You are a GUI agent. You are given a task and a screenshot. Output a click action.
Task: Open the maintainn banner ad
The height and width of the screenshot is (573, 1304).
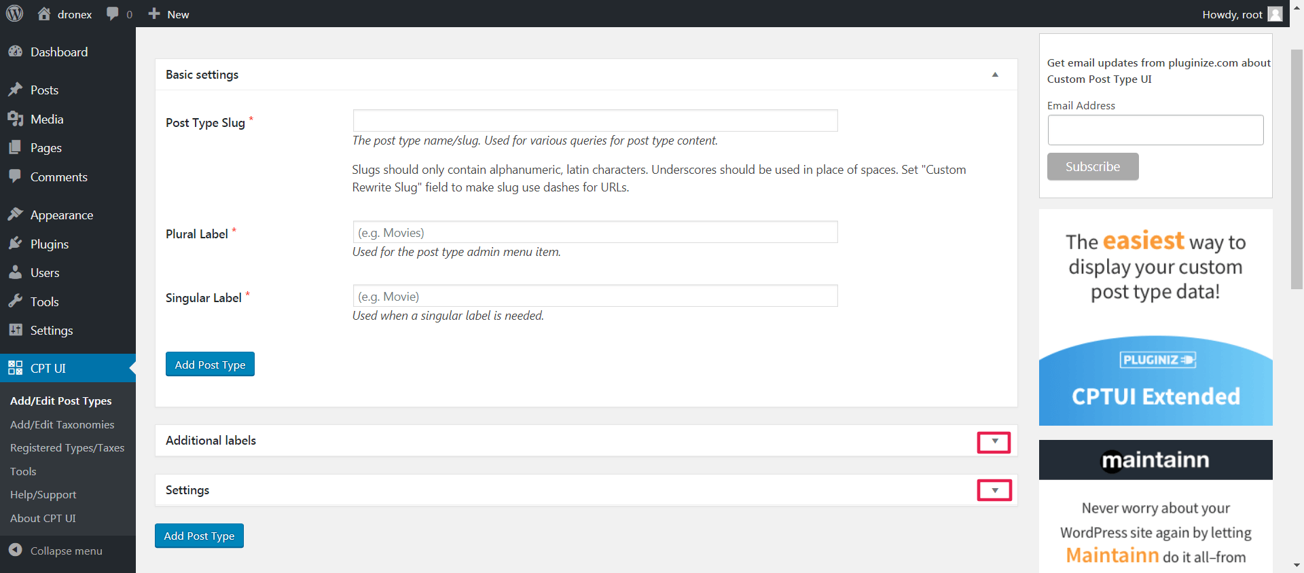click(1155, 506)
